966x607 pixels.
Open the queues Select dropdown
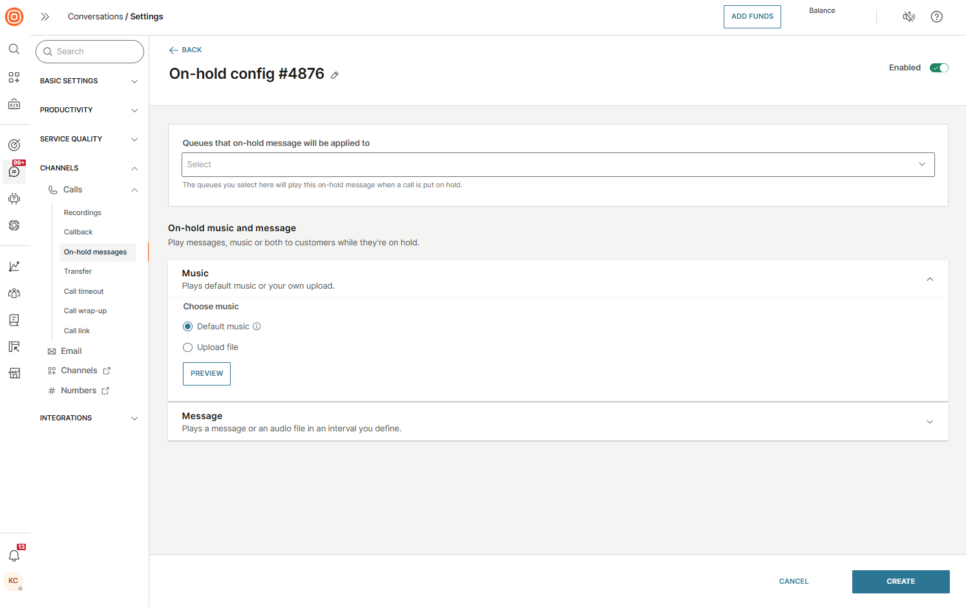pyautogui.click(x=558, y=165)
